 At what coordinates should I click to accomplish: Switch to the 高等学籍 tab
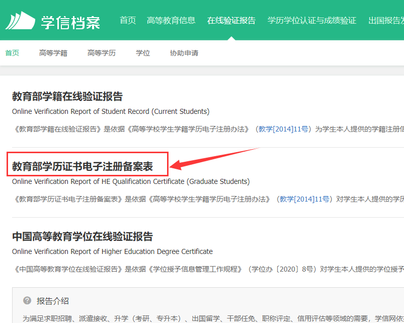(53, 53)
